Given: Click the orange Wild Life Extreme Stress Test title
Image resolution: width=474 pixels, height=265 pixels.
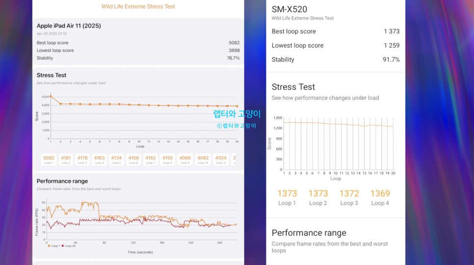Looking at the screenshot, I should coord(138,6).
